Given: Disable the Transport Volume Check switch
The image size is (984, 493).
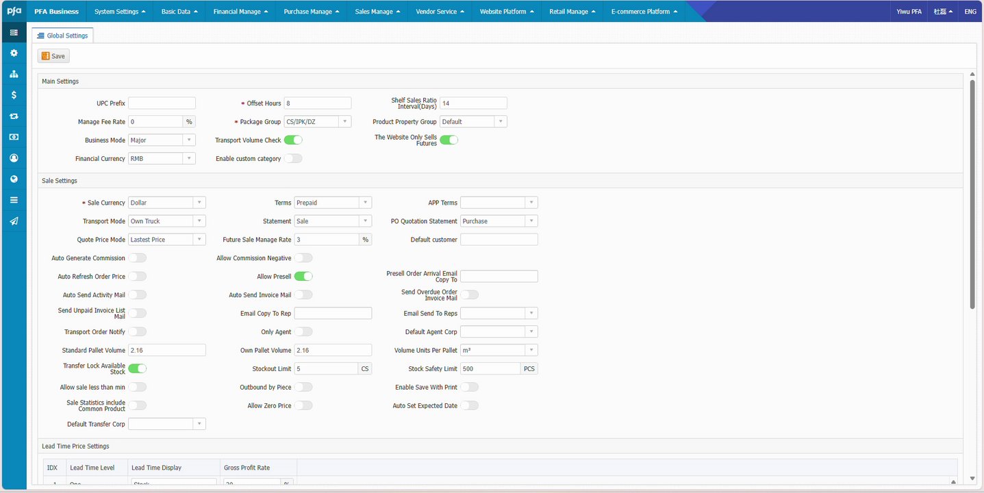Looking at the screenshot, I should click(x=293, y=140).
